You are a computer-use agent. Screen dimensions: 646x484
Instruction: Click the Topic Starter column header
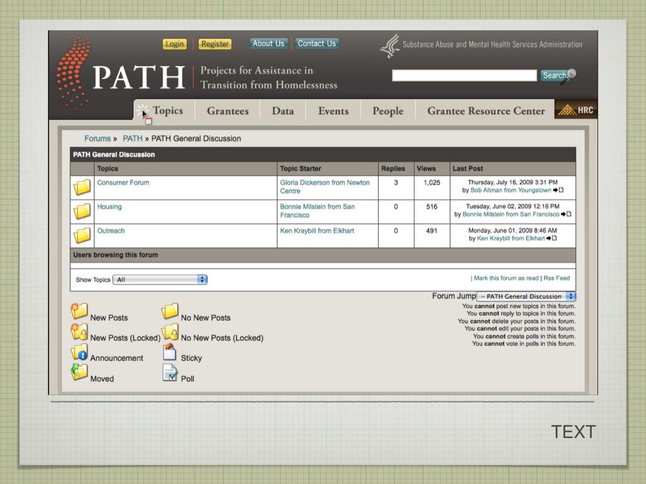click(x=300, y=168)
